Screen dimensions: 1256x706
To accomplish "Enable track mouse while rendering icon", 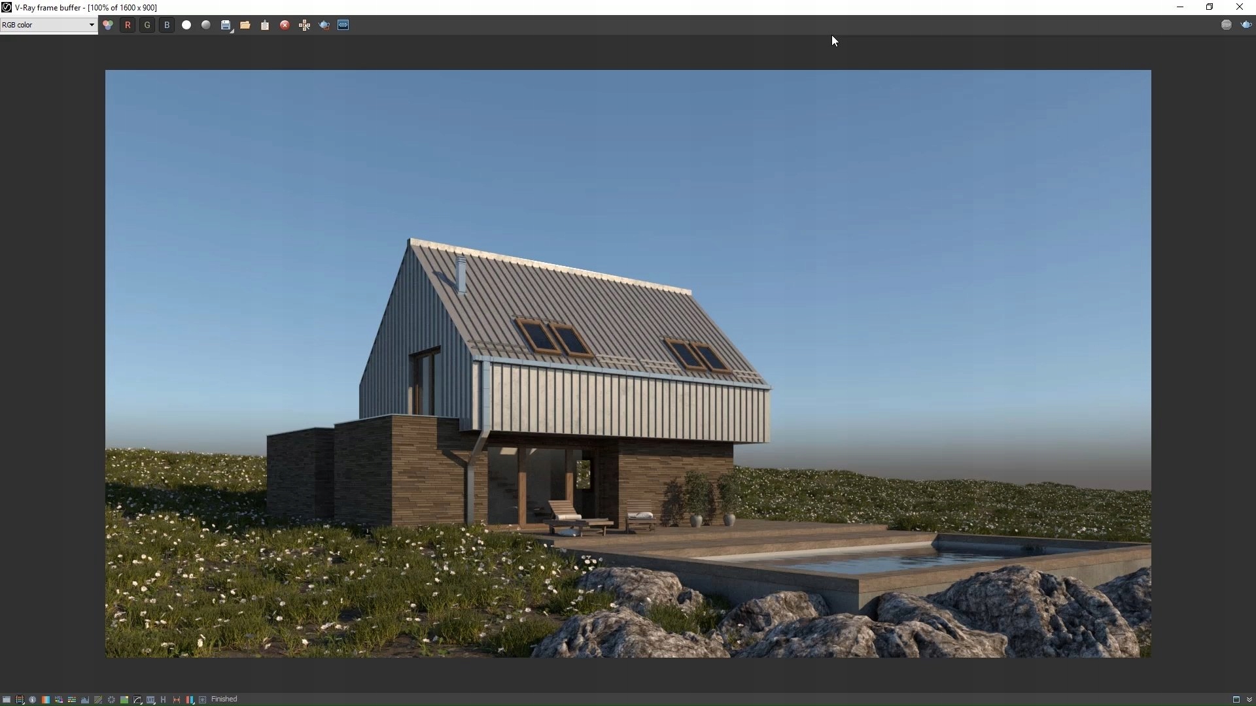I will [304, 25].
